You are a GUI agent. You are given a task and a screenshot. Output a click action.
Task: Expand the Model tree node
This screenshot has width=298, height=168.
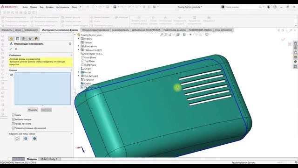(x=79, y=72)
